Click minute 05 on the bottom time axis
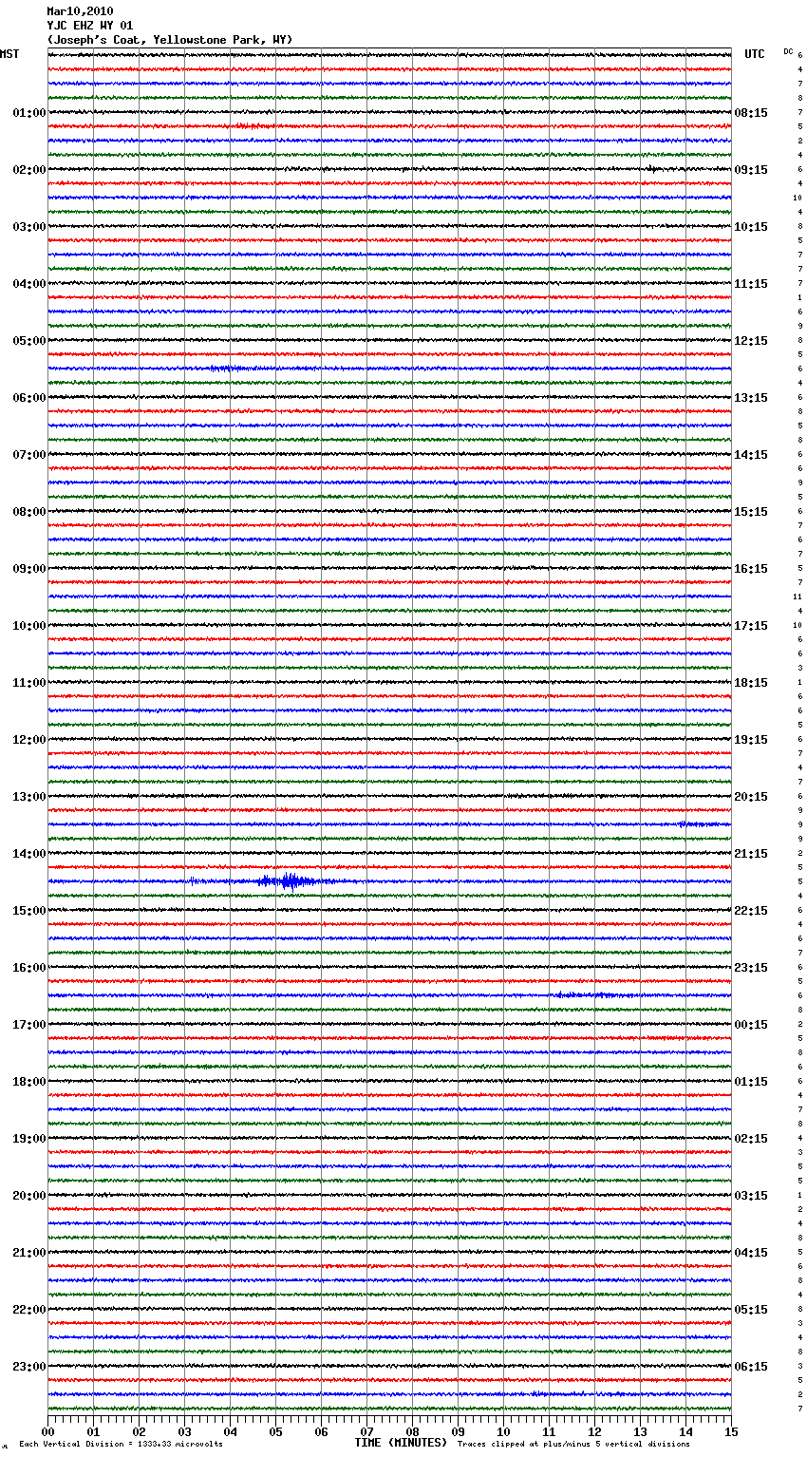Image resolution: width=807 pixels, height=1457 pixels. [275, 1431]
